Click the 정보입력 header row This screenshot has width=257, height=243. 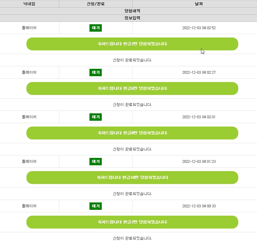pyautogui.click(x=128, y=18)
